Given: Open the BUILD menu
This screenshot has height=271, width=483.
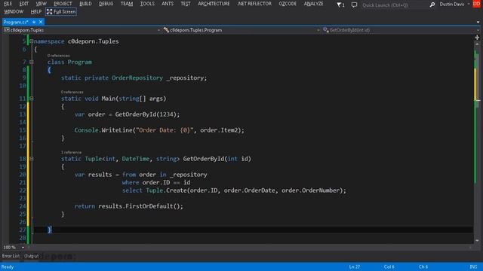Looking at the screenshot, I should coord(85,4).
